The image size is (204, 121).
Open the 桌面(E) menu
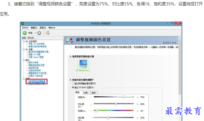pos(43,28)
